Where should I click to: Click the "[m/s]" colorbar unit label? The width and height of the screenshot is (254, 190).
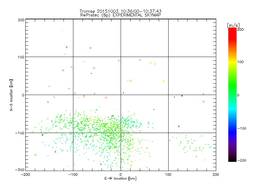click(233, 25)
